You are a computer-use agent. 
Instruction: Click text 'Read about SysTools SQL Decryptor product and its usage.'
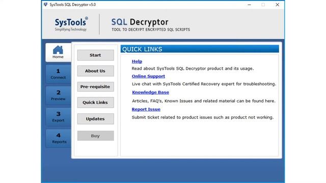click(x=193, y=69)
